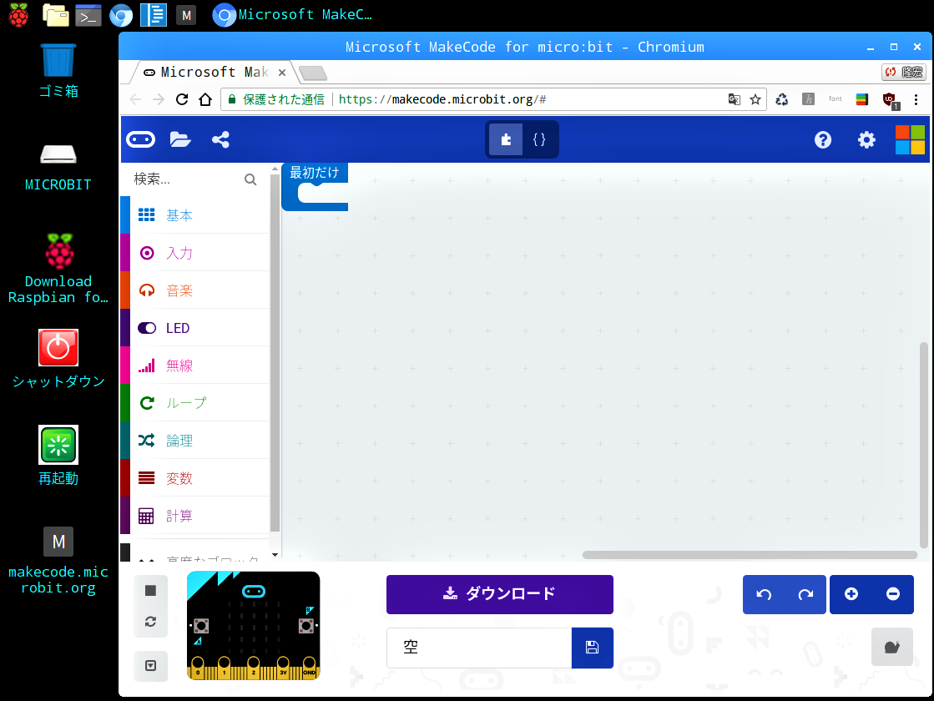Select the ゴミ箱 desktop icon
Viewport: 934px width, 701px height.
pyautogui.click(x=58, y=70)
